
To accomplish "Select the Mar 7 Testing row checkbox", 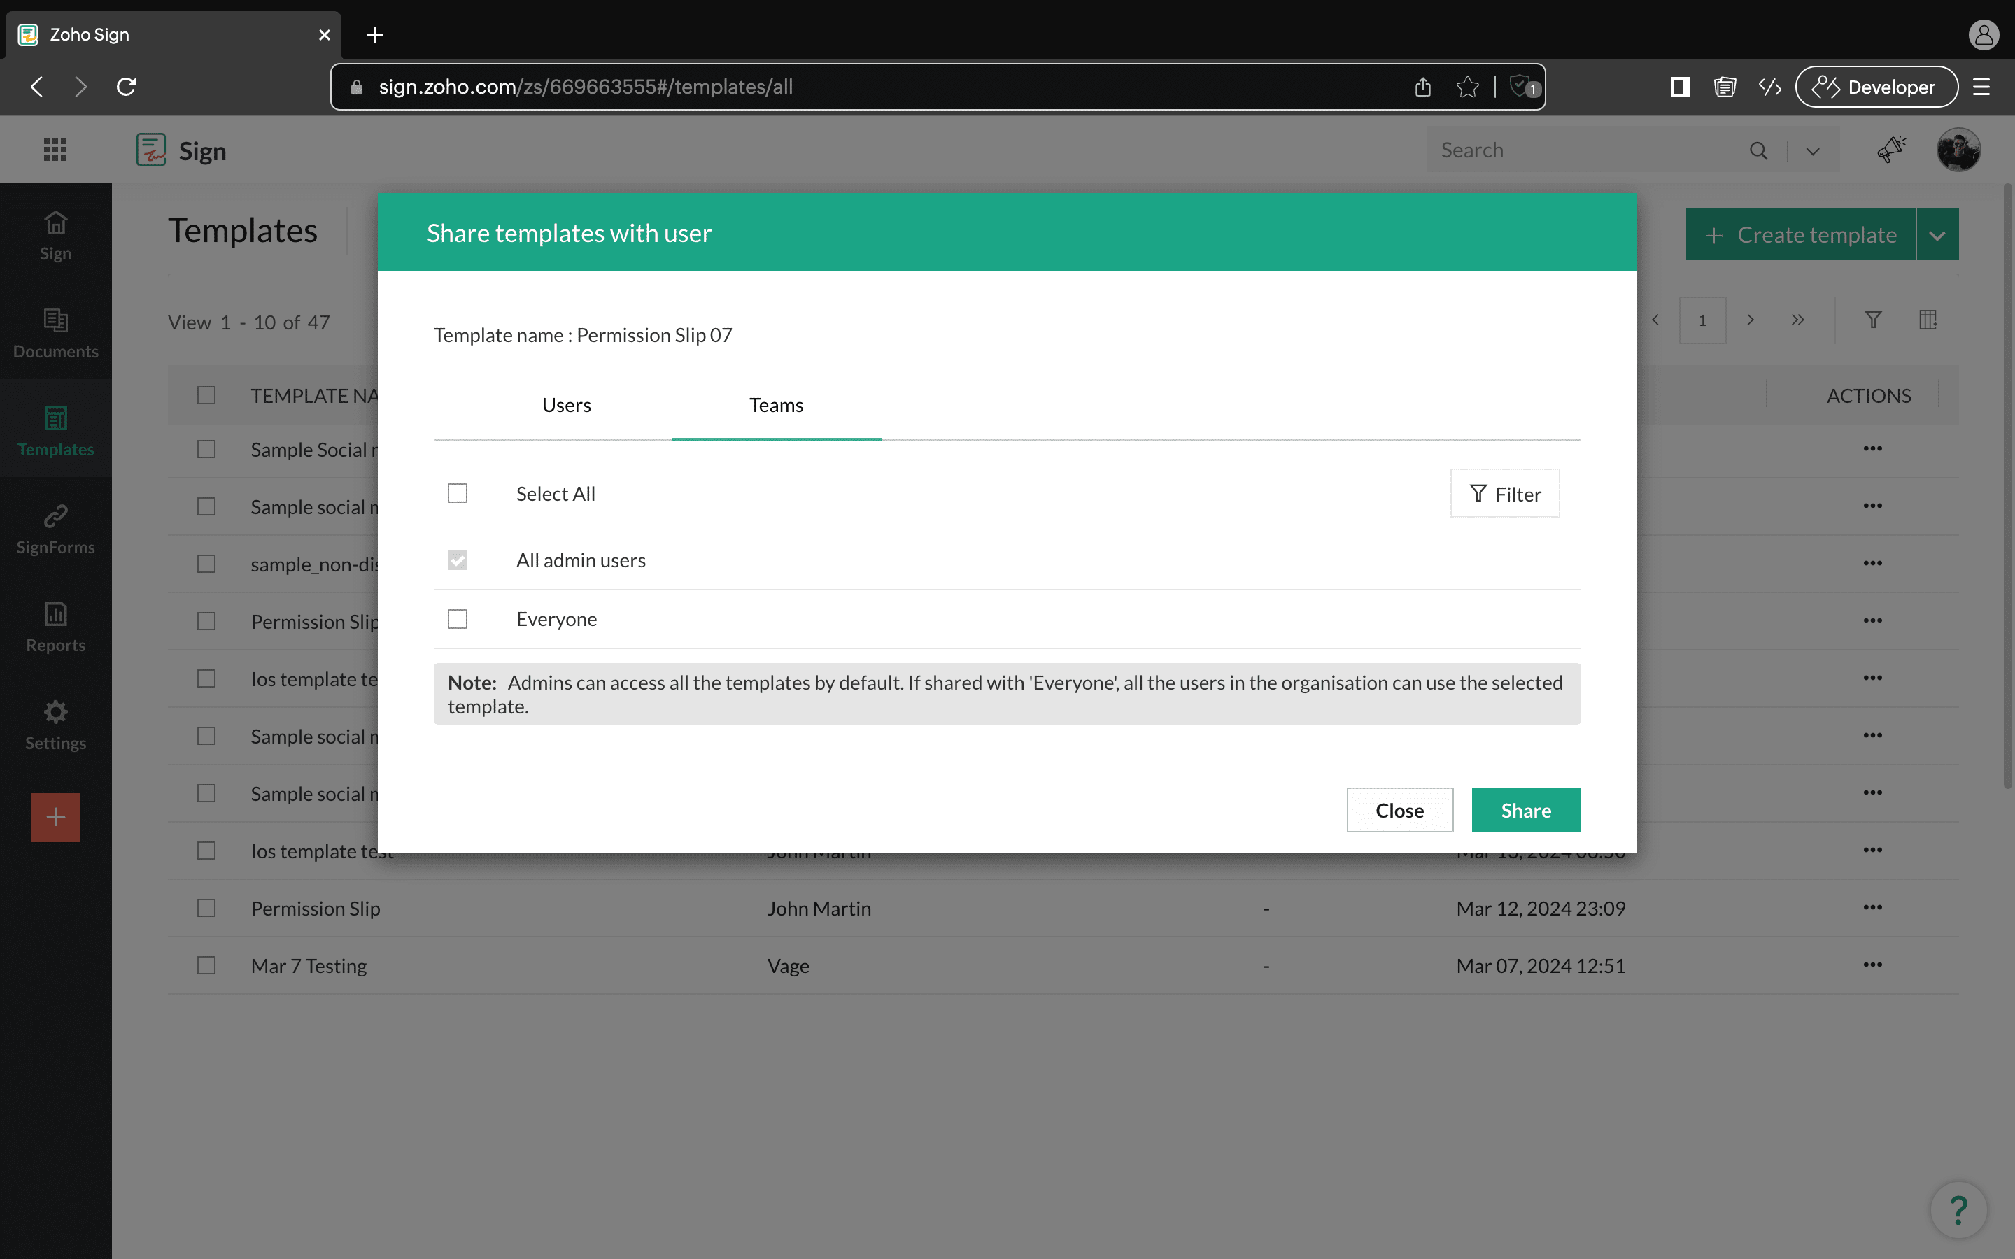I will (x=206, y=965).
